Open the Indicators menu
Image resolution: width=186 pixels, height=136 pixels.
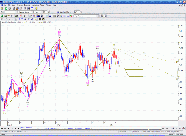(x=35, y=5)
